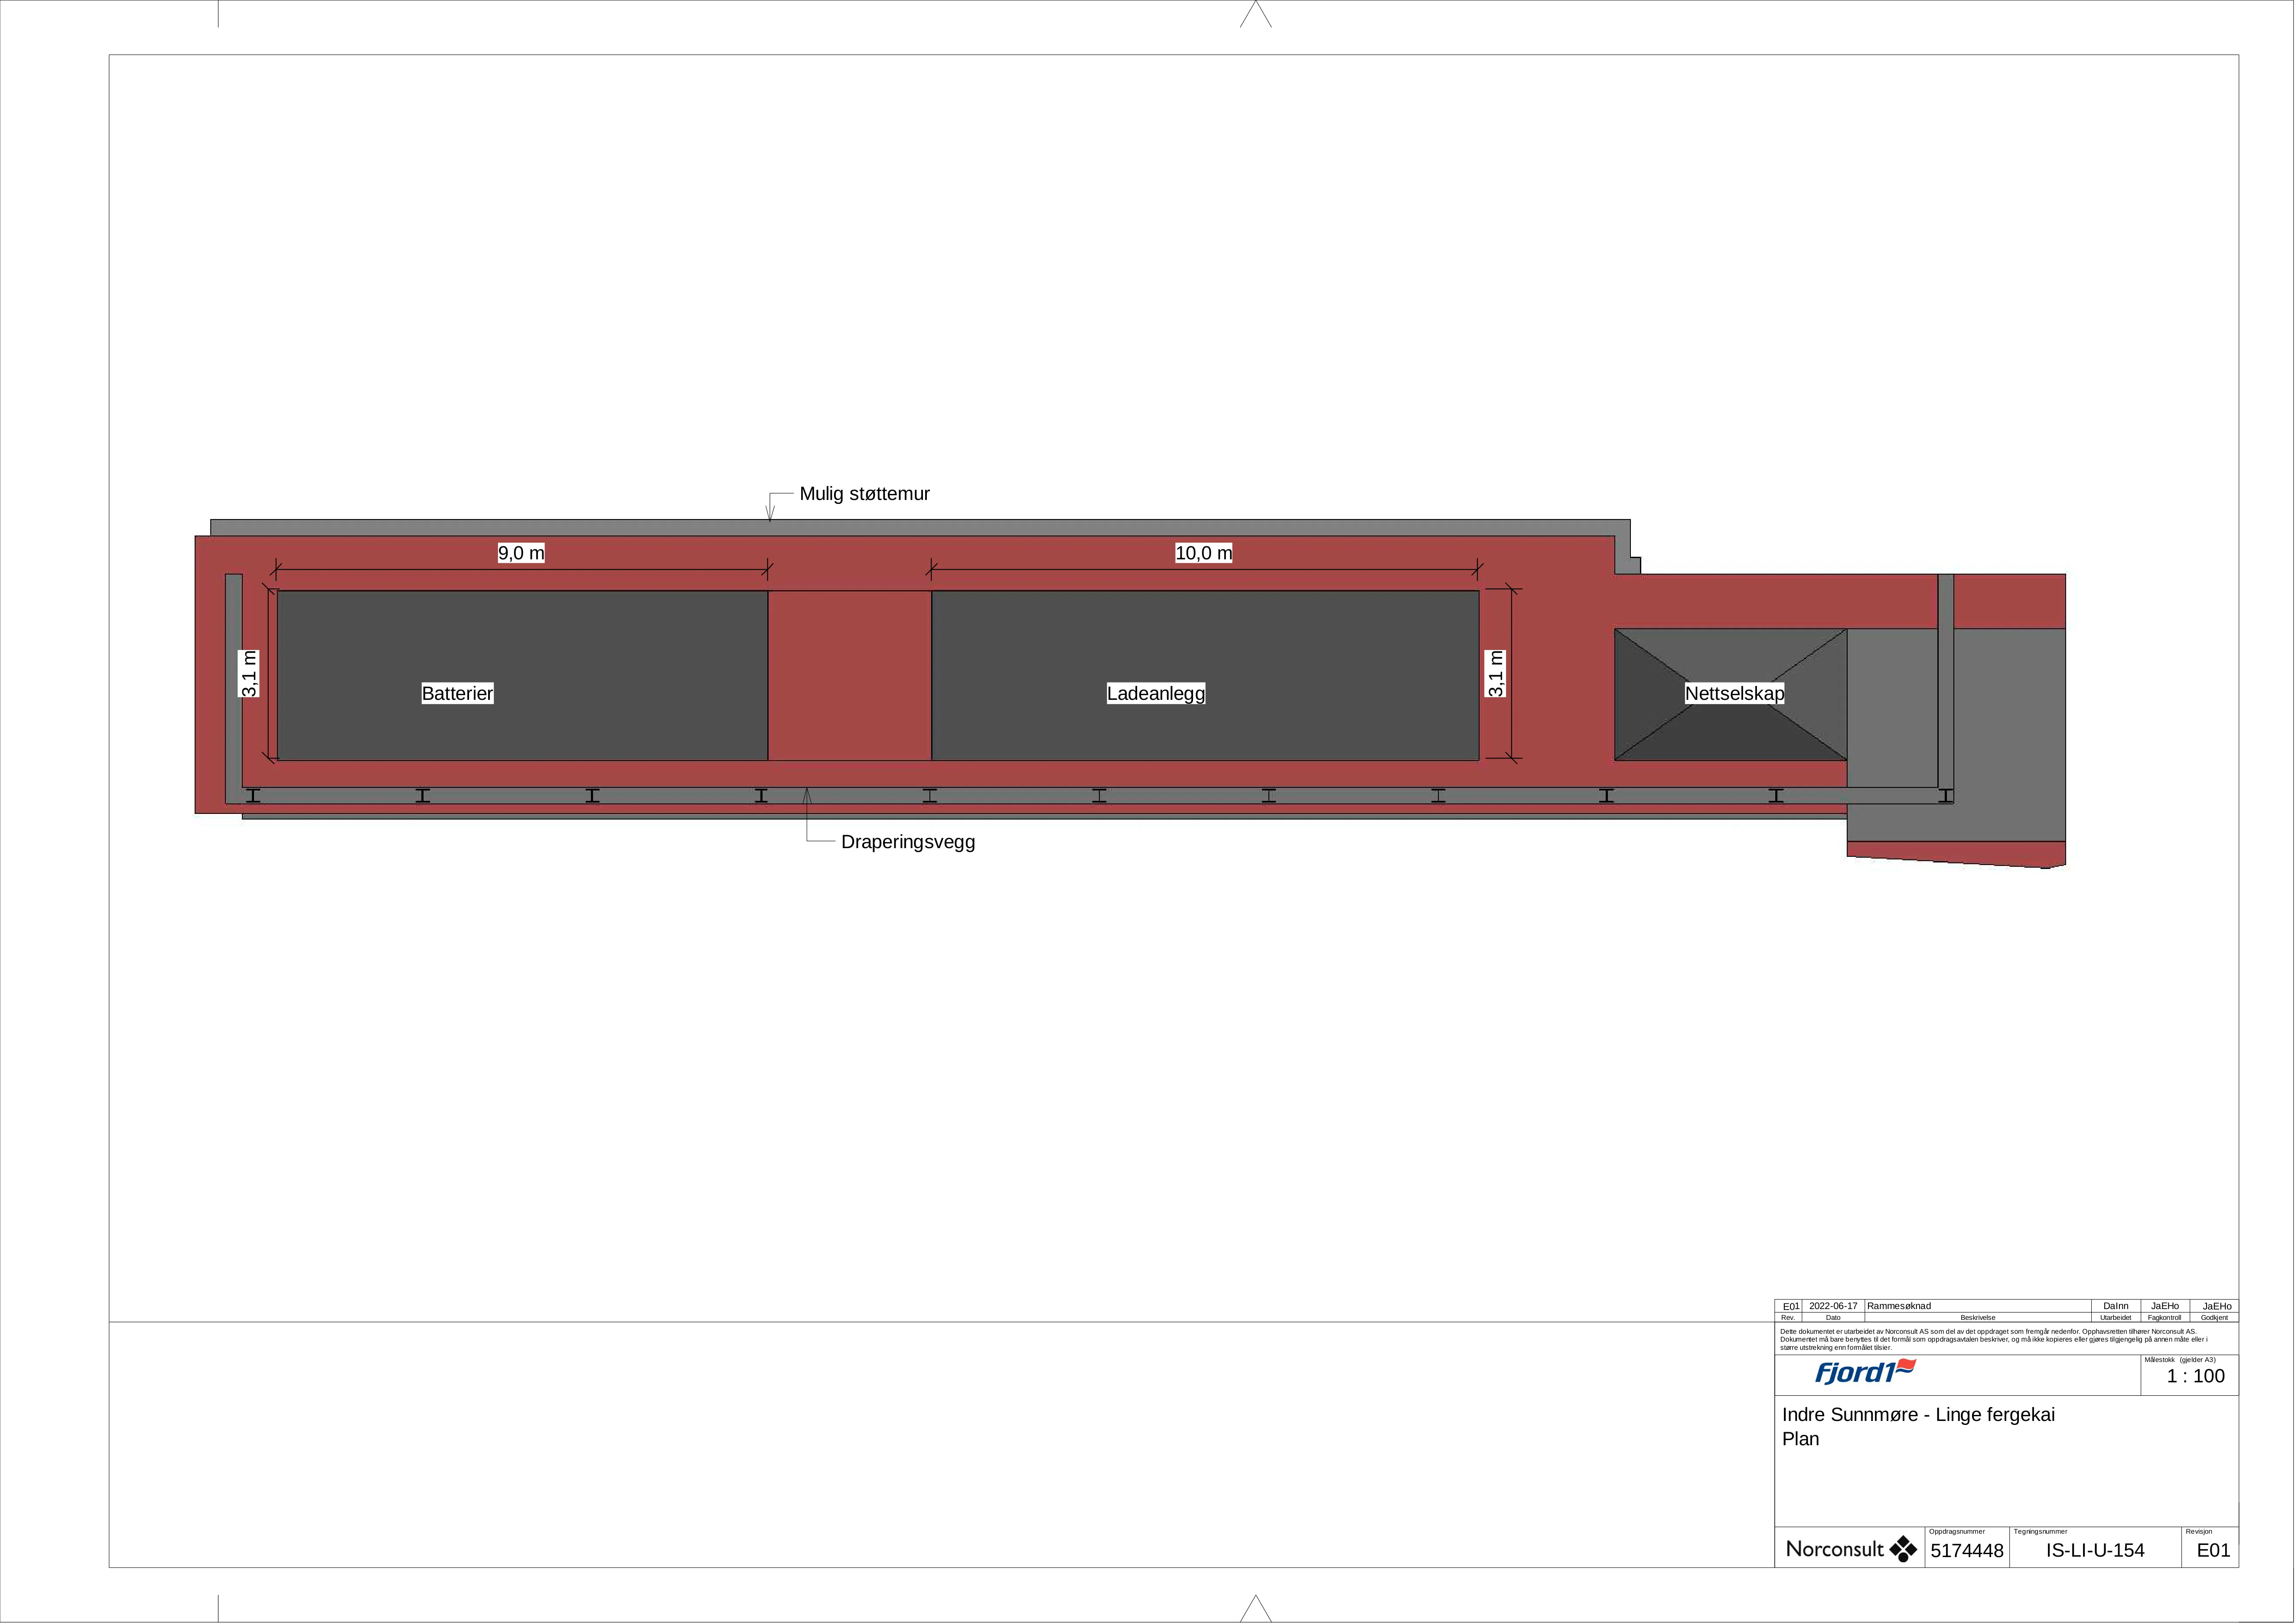Click the 'Utarbeidet' column header

coord(2115,1318)
